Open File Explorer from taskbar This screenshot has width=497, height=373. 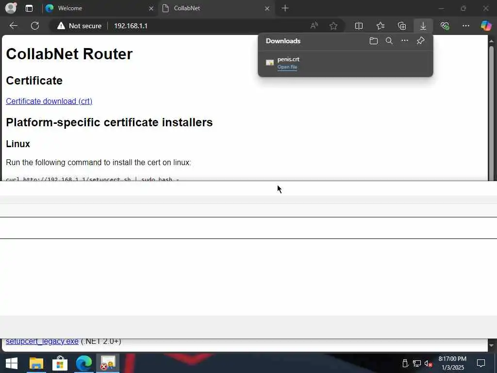tap(36, 363)
